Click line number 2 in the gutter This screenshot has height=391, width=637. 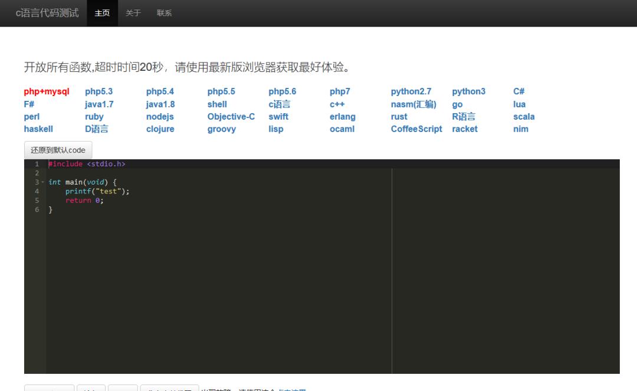click(x=37, y=173)
